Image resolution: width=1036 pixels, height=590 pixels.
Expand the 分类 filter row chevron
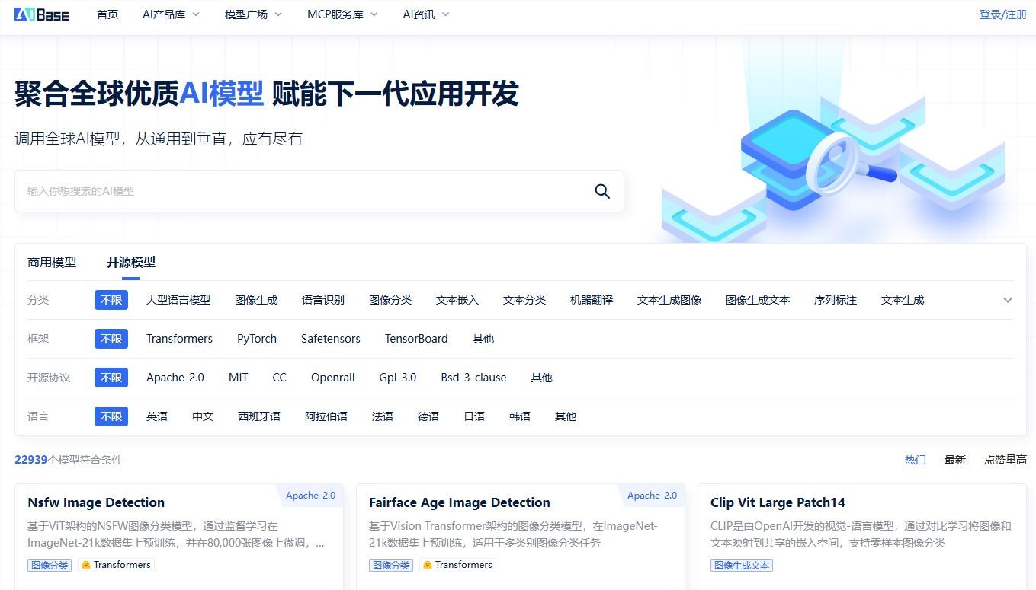1008,300
